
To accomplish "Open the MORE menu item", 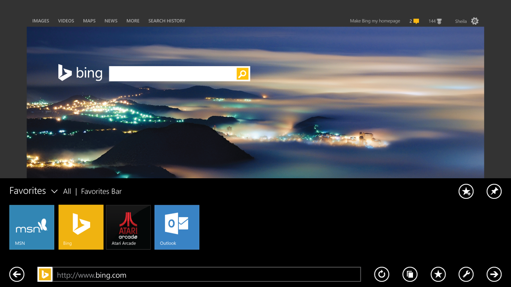I will pyautogui.click(x=133, y=21).
